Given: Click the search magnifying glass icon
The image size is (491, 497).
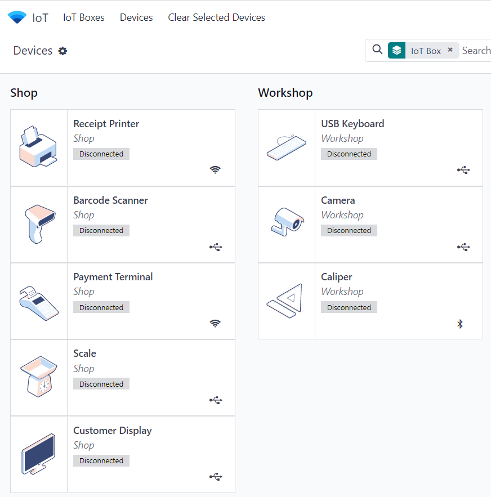Looking at the screenshot, I should click(x=377, y=50).
